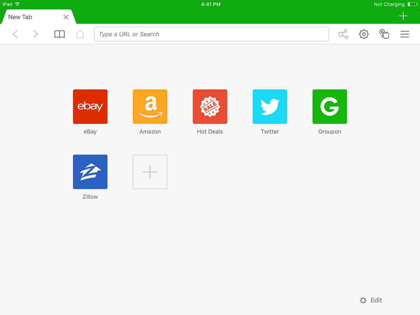Tap the home icon

coord(80,34)
